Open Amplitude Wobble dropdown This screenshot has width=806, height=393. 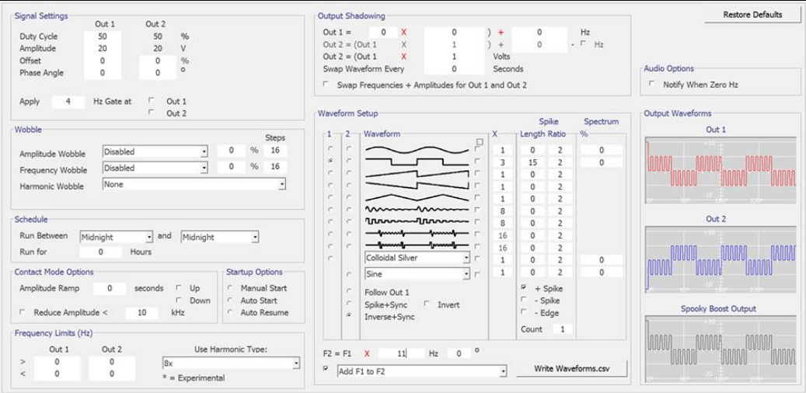(x=155, y=152)
